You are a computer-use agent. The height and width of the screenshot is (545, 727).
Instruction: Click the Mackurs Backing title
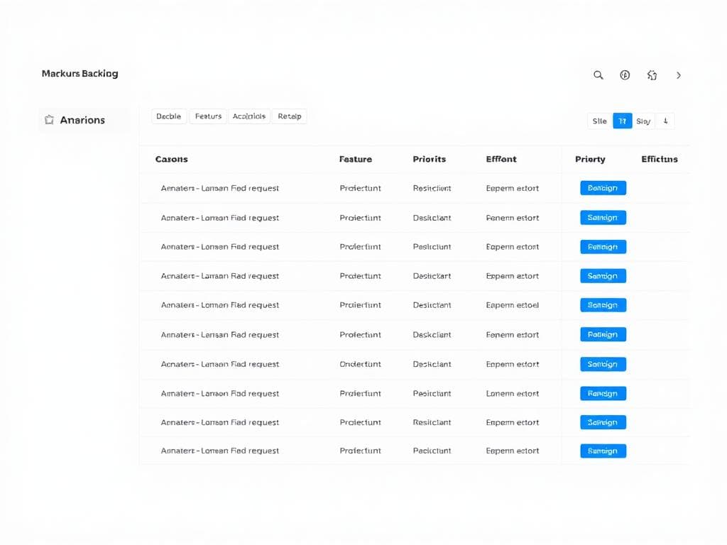click(80, 73)
